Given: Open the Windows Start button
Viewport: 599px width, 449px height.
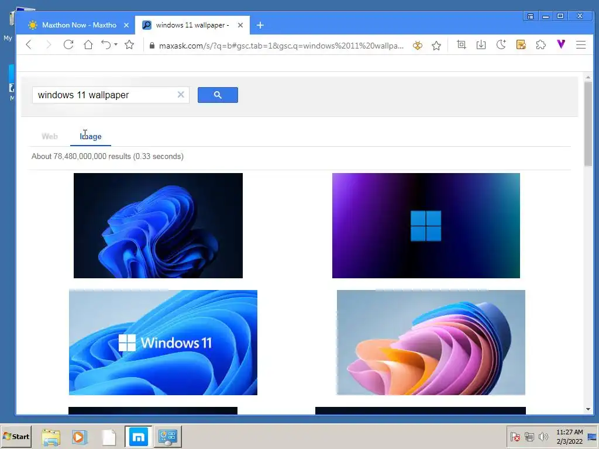Looking at the screenshot, I should click(16, 436).
